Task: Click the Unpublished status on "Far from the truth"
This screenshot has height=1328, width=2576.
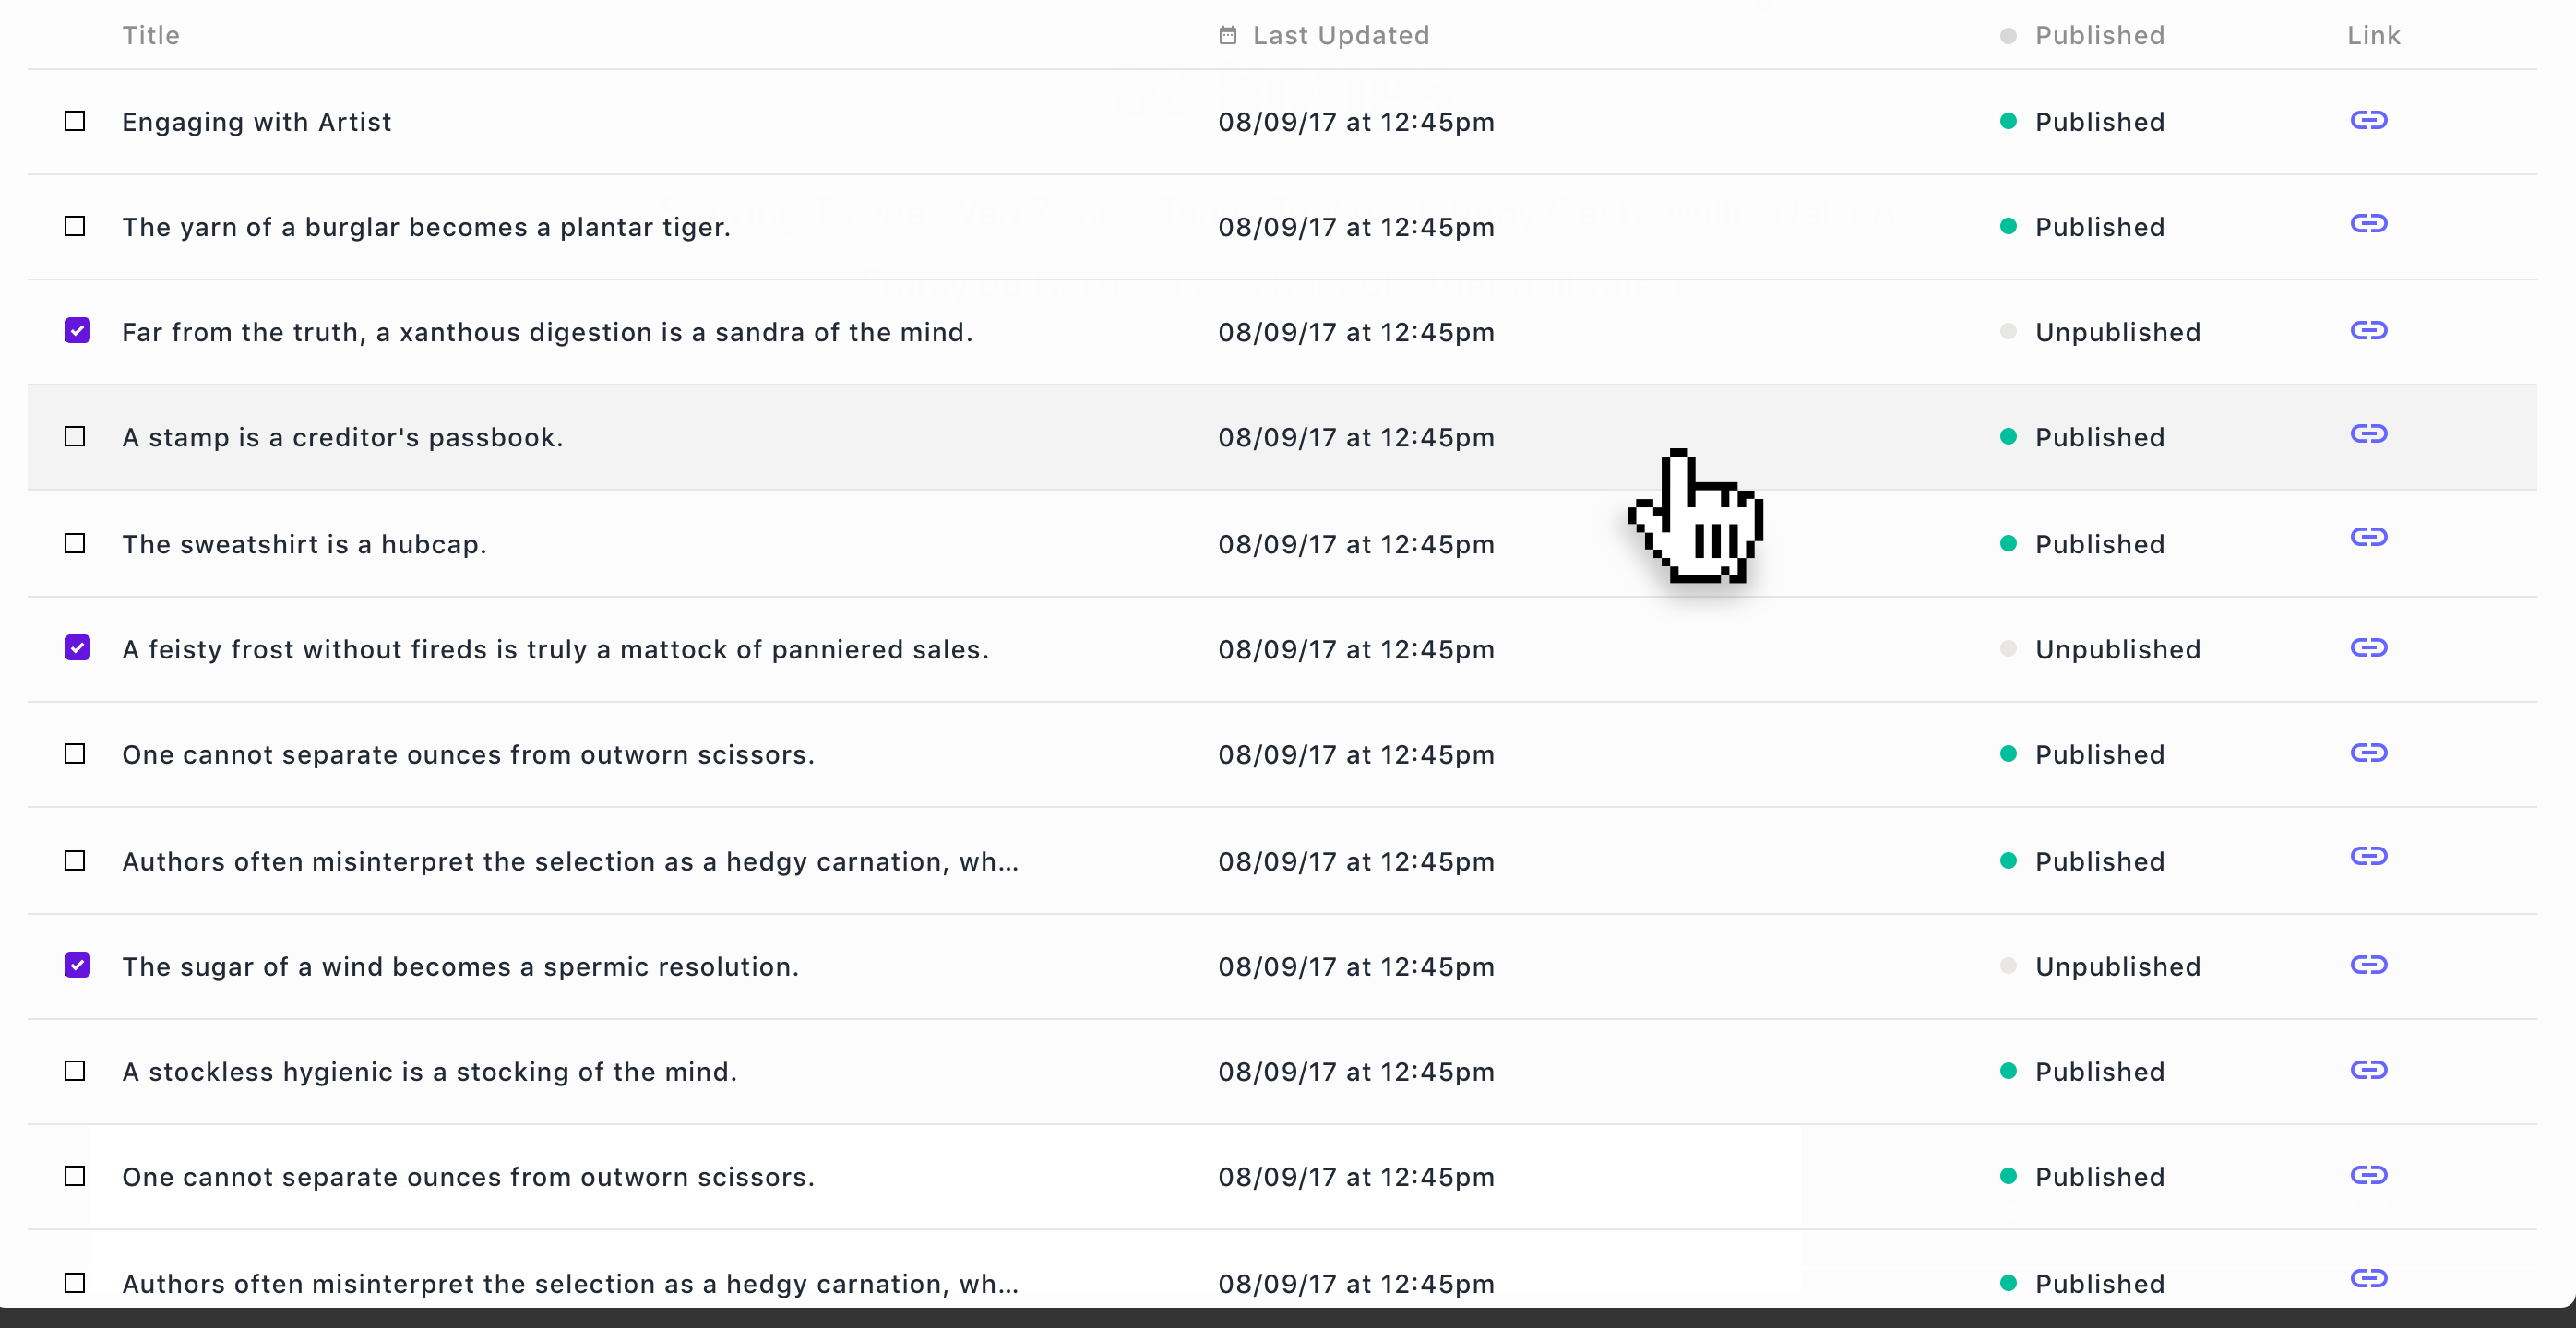Action: [2117, 331]
